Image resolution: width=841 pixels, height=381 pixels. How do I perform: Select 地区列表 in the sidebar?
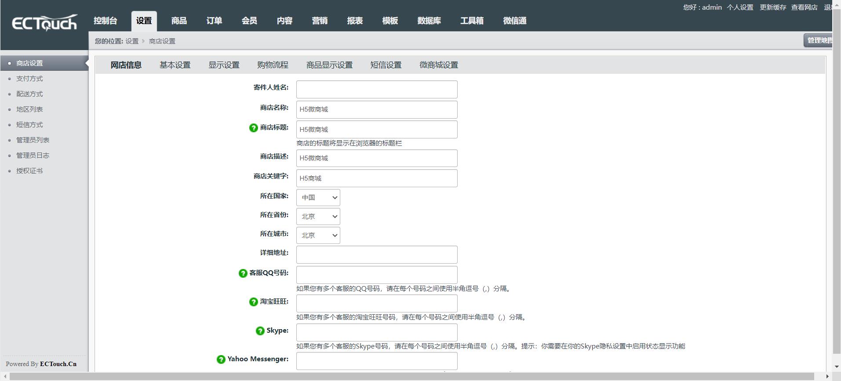[x=29, y=109]
